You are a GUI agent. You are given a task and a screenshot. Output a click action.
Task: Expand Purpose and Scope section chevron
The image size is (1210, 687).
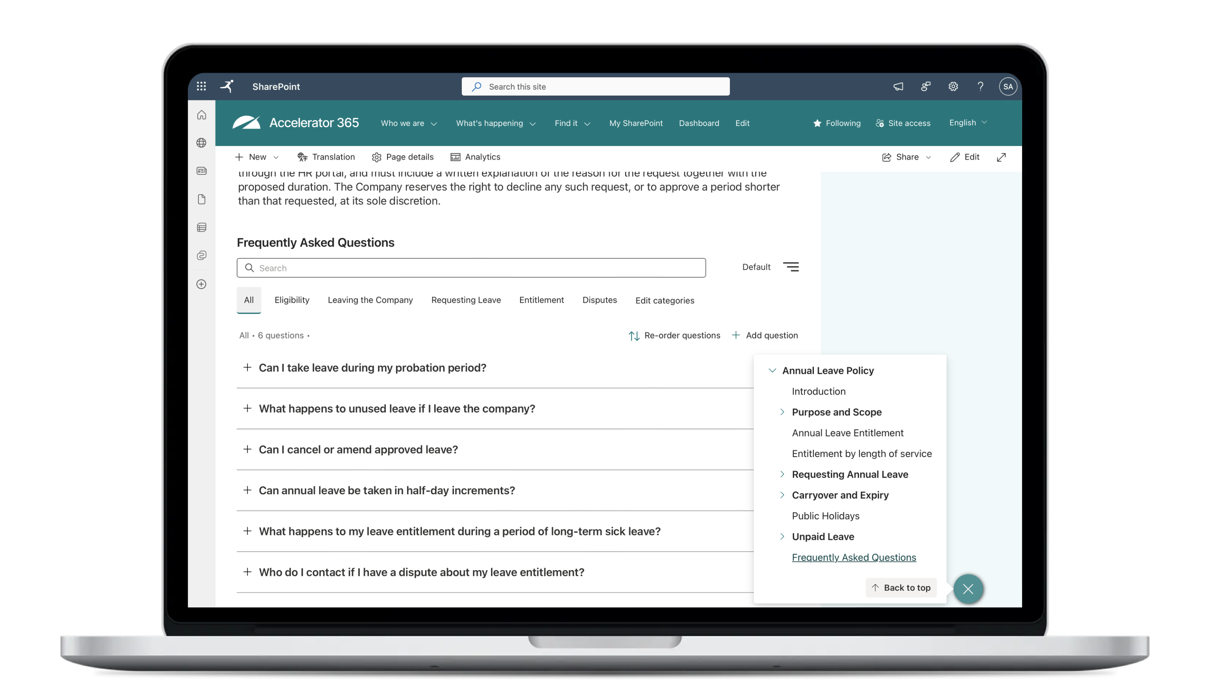coord(782,412)
